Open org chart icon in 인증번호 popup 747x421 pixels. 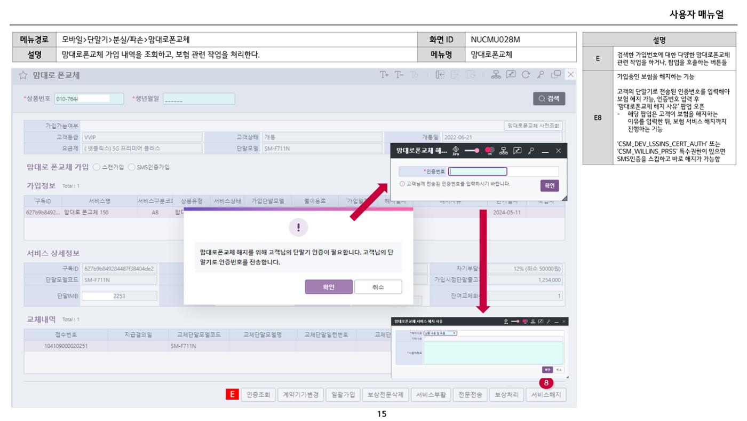point(503,151)
